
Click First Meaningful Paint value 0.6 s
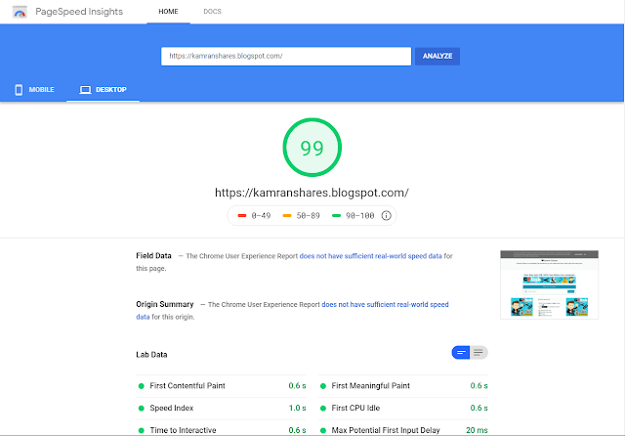(479, 386)
